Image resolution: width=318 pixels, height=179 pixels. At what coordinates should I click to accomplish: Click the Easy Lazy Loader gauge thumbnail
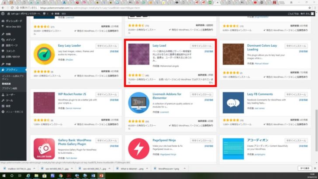coord(44,54)
